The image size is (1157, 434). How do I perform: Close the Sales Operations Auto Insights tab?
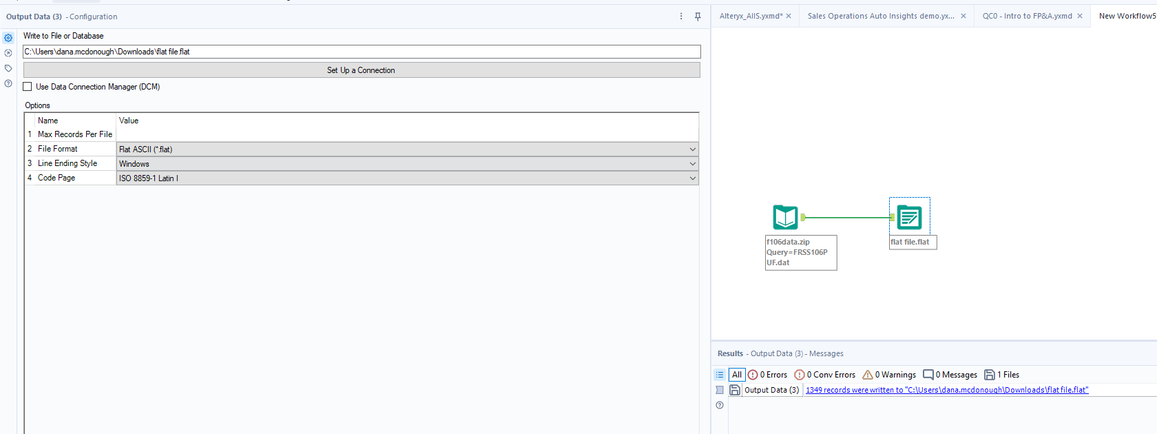click(963, 16)
